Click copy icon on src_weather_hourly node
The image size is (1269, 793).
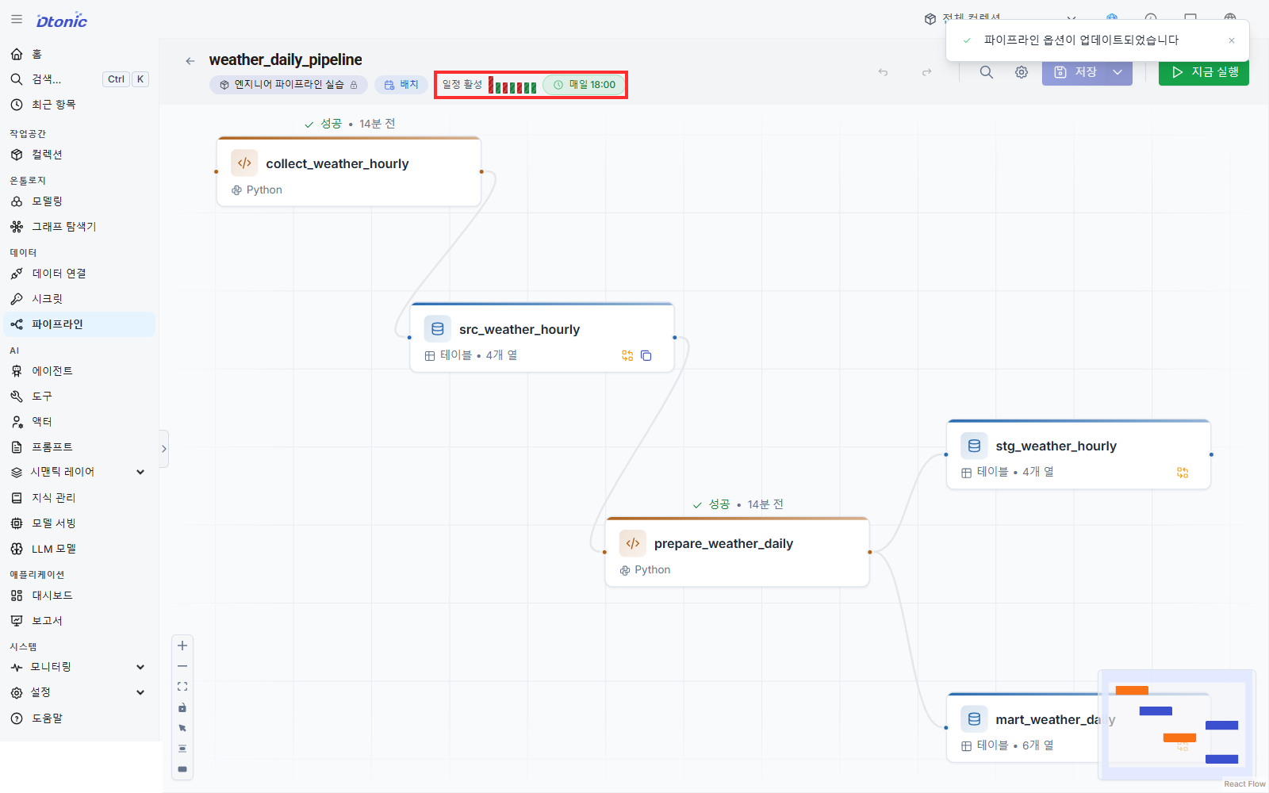646,355
